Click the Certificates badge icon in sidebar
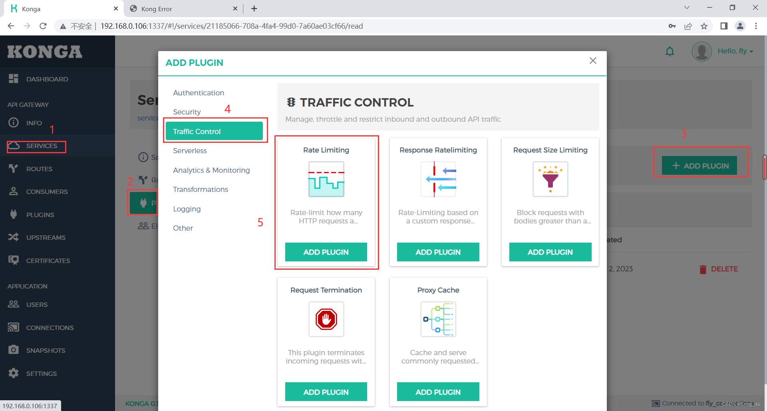The image size is (767, 411). [14, 260]
